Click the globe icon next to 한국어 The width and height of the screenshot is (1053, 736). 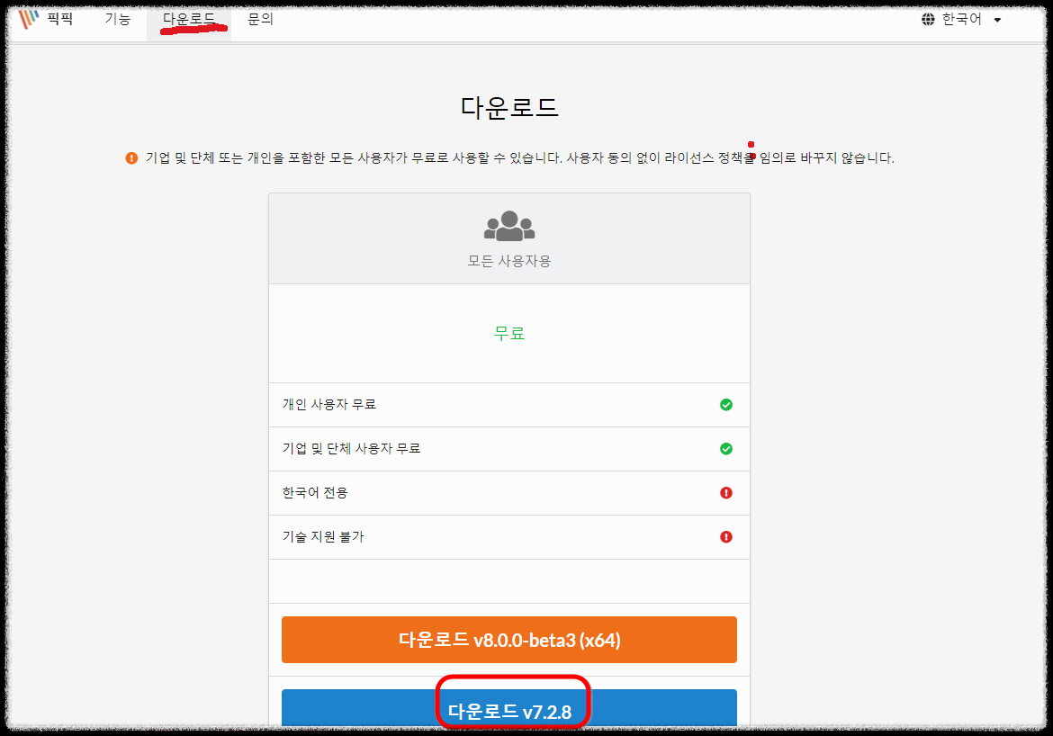928,18
